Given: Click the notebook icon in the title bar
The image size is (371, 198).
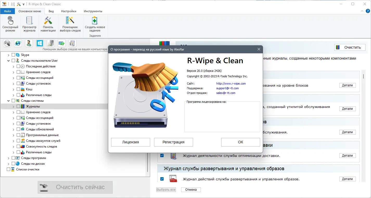Looking at the screenshot, I should click(13, 4).
